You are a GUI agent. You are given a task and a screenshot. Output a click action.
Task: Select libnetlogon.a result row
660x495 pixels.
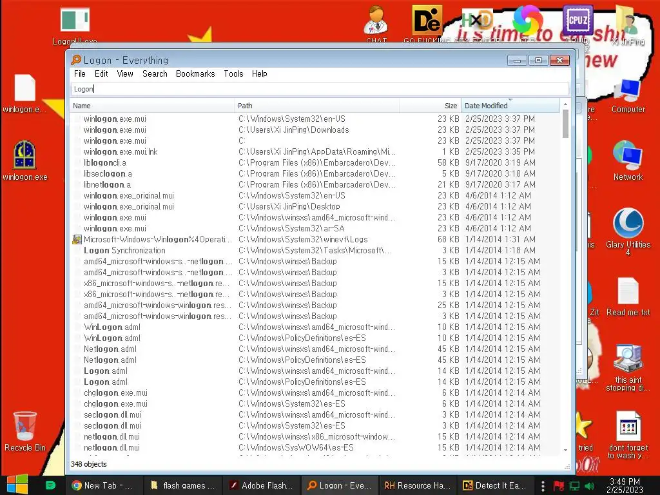[x=316, y=185]
